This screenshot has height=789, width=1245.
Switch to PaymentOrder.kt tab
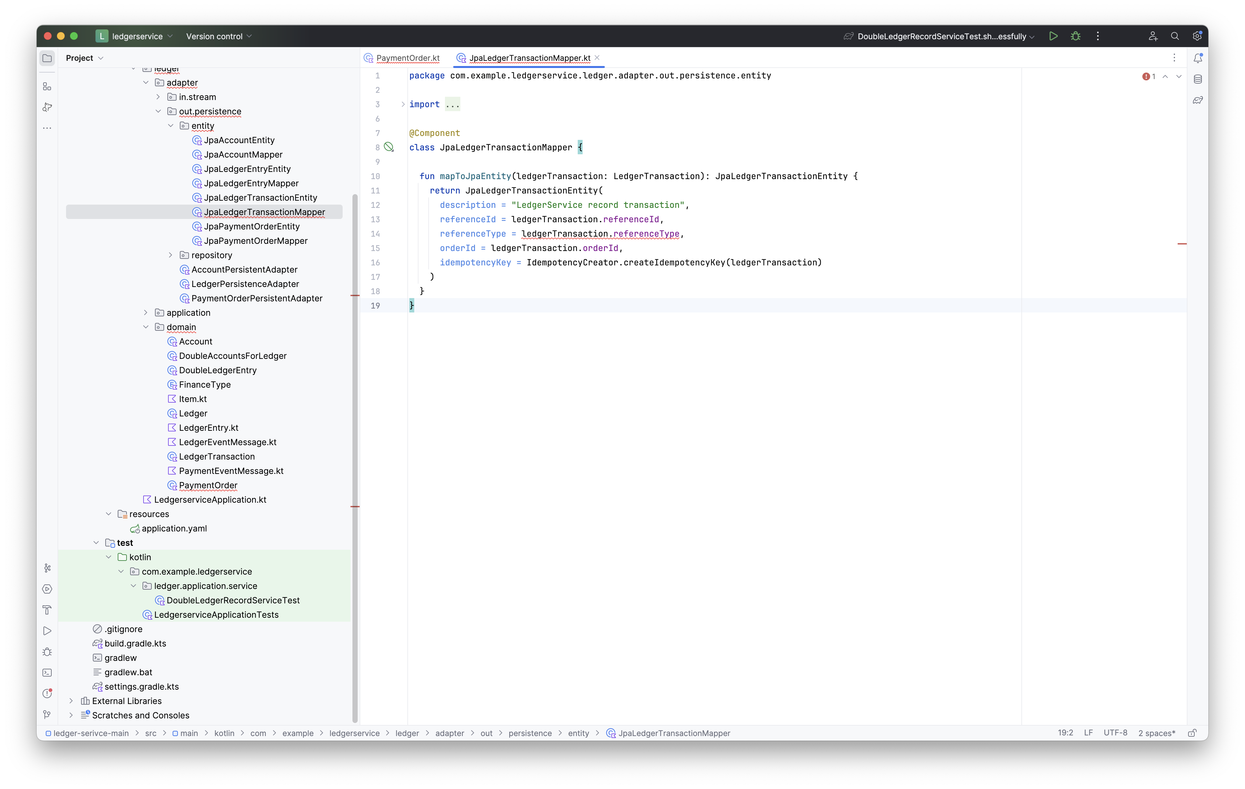402,58
